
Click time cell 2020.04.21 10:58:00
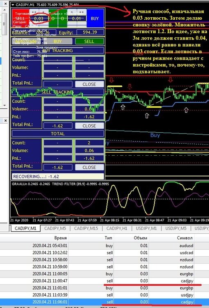50,260
